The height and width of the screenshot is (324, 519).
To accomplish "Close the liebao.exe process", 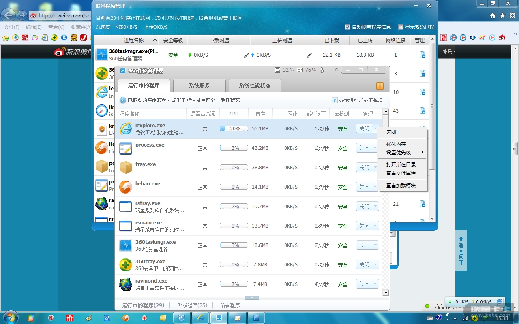I will tap(364, 187).
